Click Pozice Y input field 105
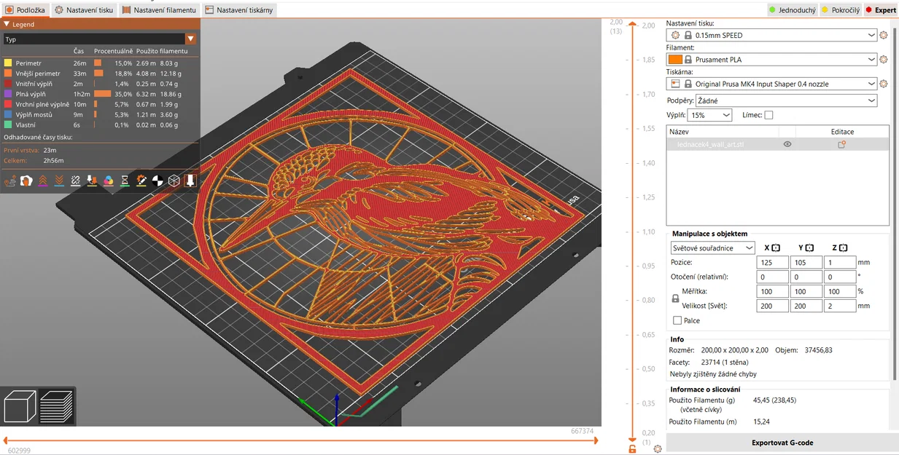This screenshot has width=899, height=455. click(x=806, y=263)
